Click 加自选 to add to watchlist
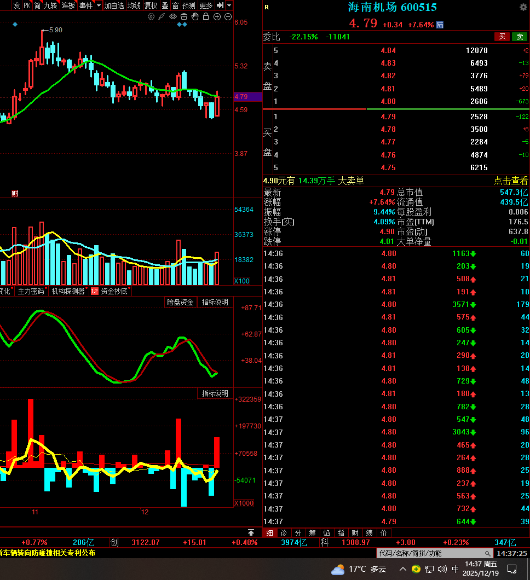Screen dimensions: 530x580 click(x=114, y=5)
